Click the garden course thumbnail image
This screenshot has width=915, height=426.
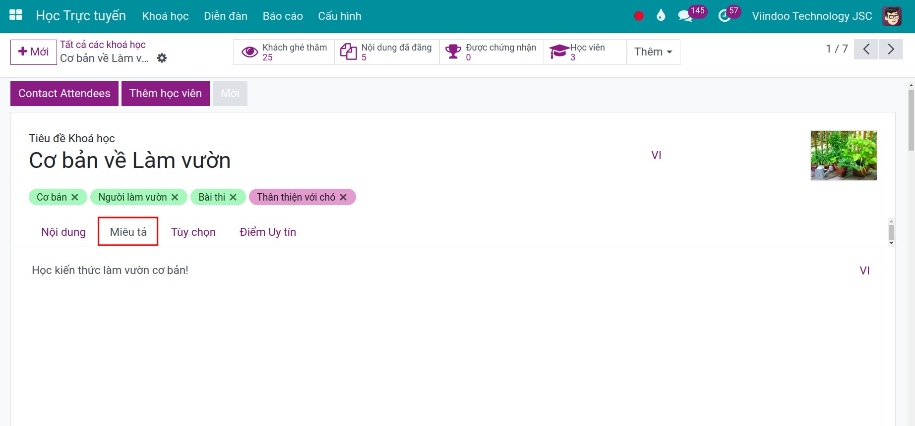point(844,156)
